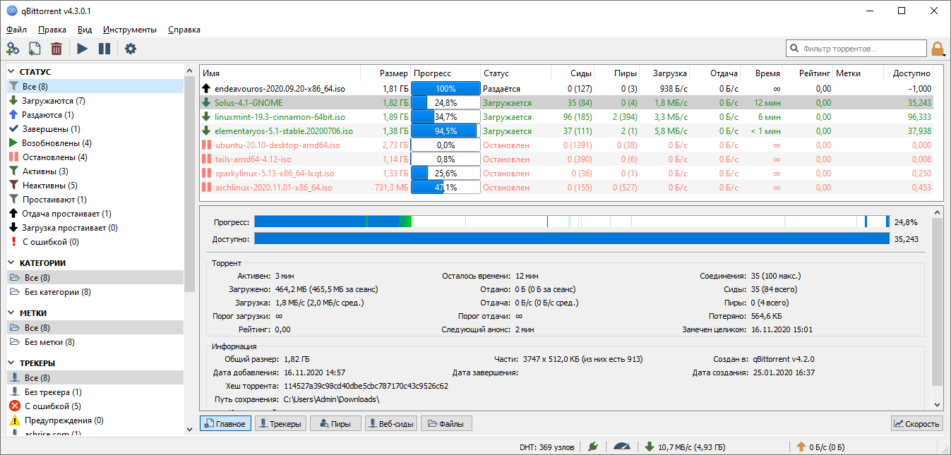
Task: Click the download arrow icon of linuxmint torrent
Action: tap(207, 117)
